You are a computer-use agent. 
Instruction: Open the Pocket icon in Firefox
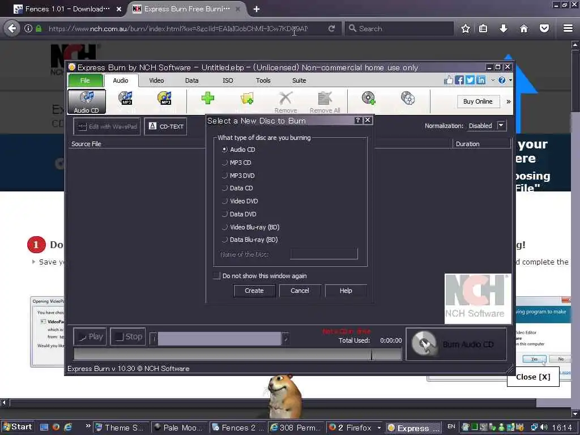tap(544, 28)
